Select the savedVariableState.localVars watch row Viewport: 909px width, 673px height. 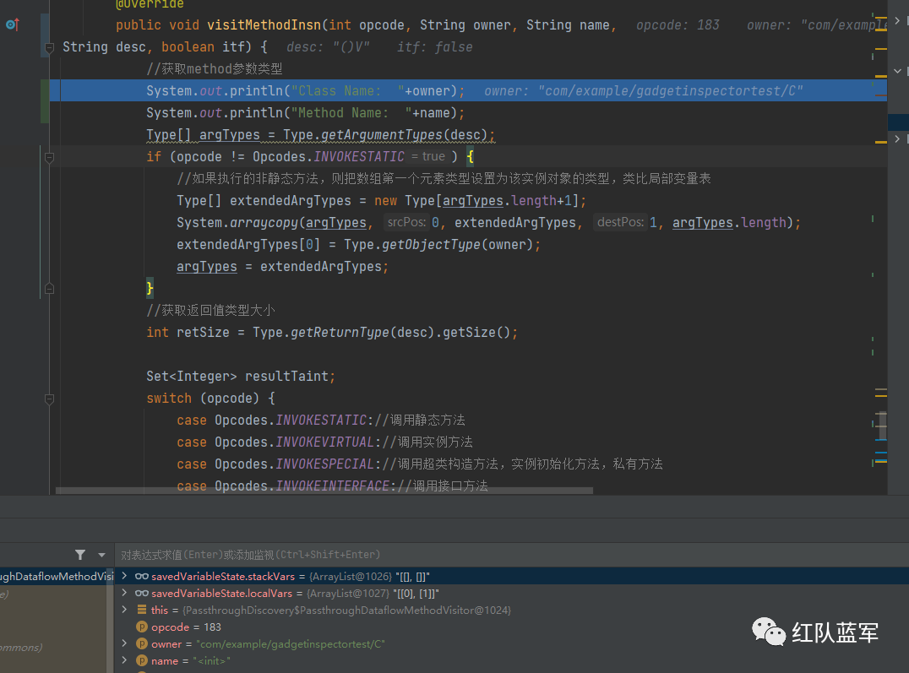[512, 593]
